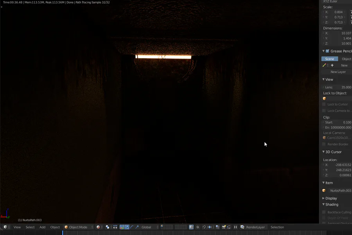The height and width of the screenshot is (235, 352).
Task: Click the plus icon to add grease pencil
Action: (x=332, y=65)
